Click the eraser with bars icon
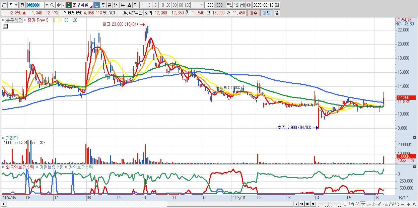The image size is (418, 208). coord(386,204)
